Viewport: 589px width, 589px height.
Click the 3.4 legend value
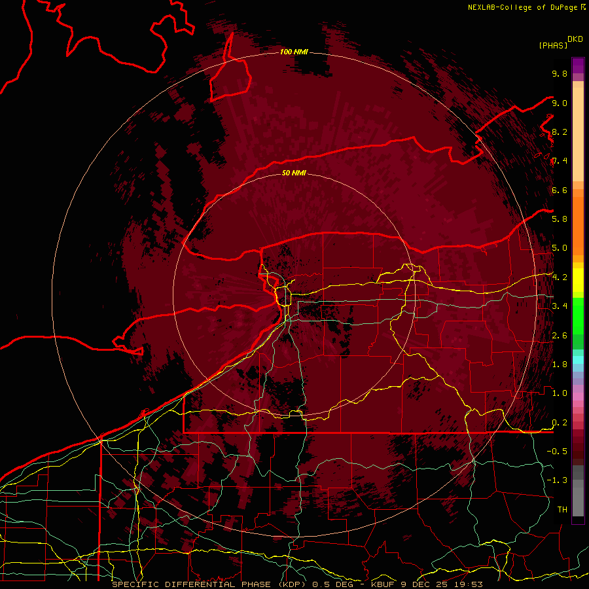(x=560, y=306)
